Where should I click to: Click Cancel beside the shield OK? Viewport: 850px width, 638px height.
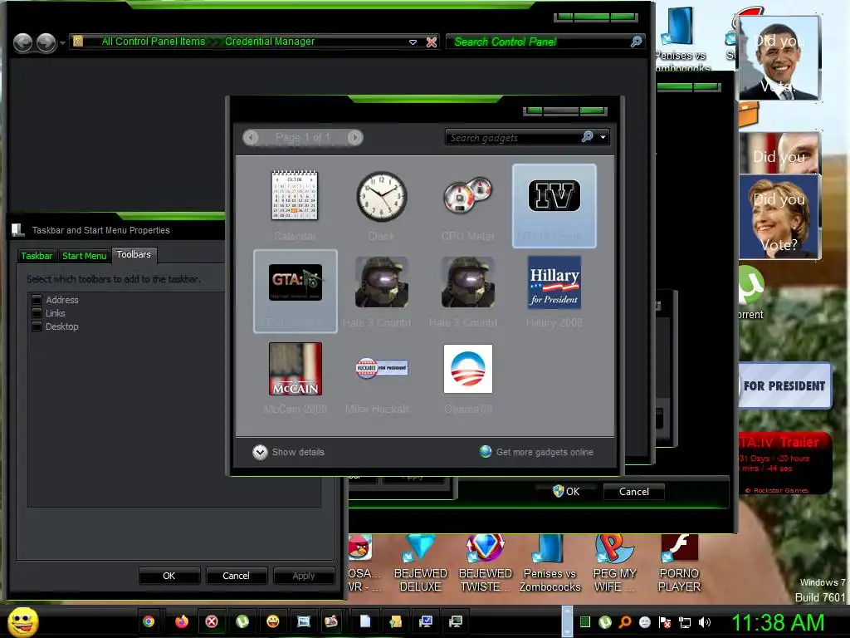[x=633, y=492]
